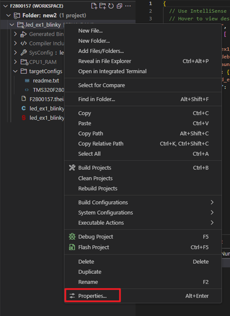The height and width of the screenshot is (316, 230).
Task: Click the New File toolbar icon
Action: tap(94, 6)
